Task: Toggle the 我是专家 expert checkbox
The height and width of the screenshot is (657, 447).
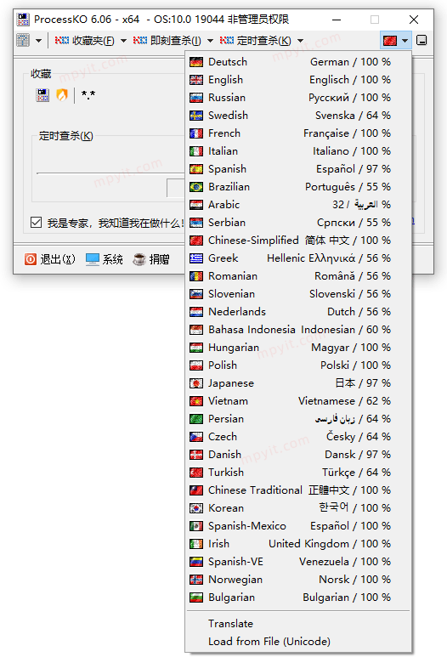Action: tap(36, 223)
